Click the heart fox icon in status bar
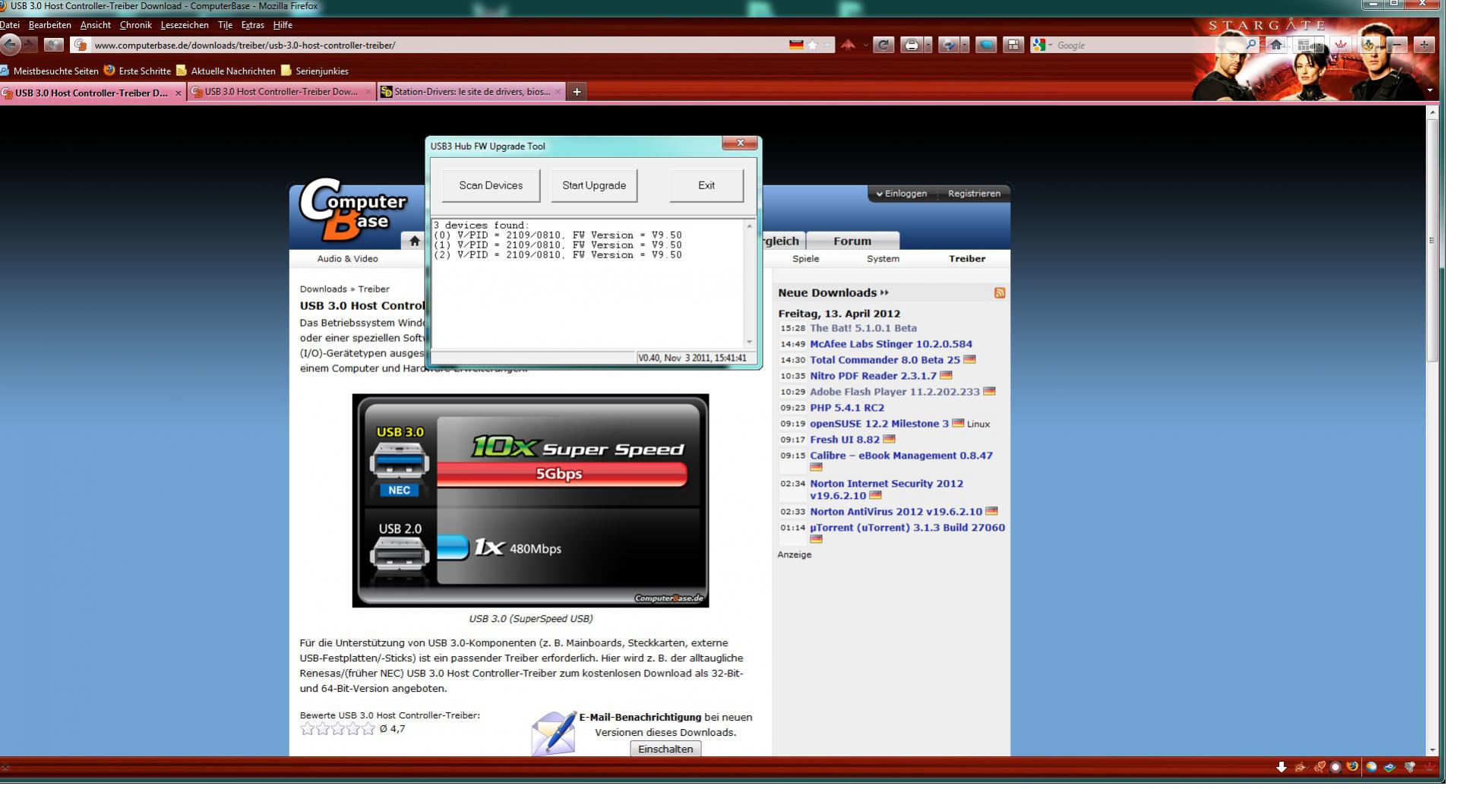The height and width of the screenshot is (789, 1457). coord(1320,767)
